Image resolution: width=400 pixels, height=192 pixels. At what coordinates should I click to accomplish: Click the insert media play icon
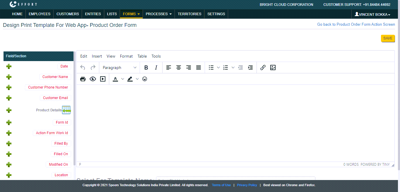(x=103, y=79)
